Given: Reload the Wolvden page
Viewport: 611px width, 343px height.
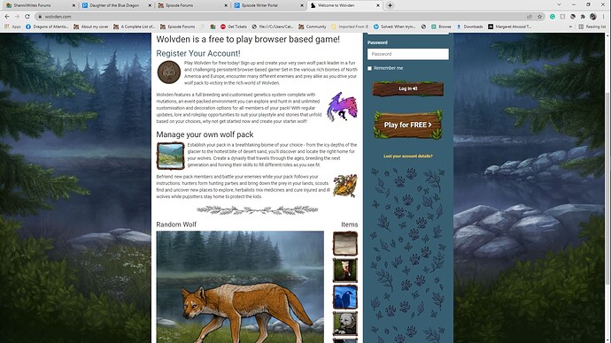Looking at the screenshot, I should click(27, 17).
